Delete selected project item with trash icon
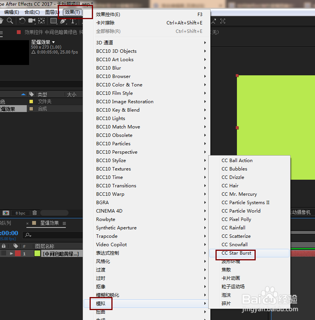This screenshot has height=320, width=315. [x=34, y=213]
